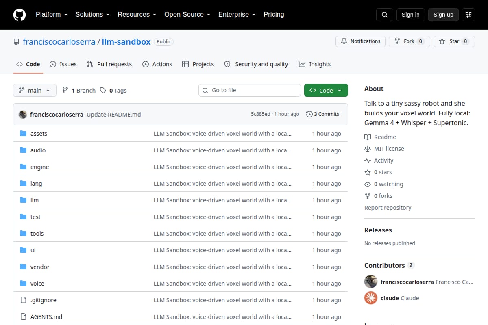This screenshot has height=325, width=488.
Task: Click the eye icon next to 0 watching
Action: [368, 184]
